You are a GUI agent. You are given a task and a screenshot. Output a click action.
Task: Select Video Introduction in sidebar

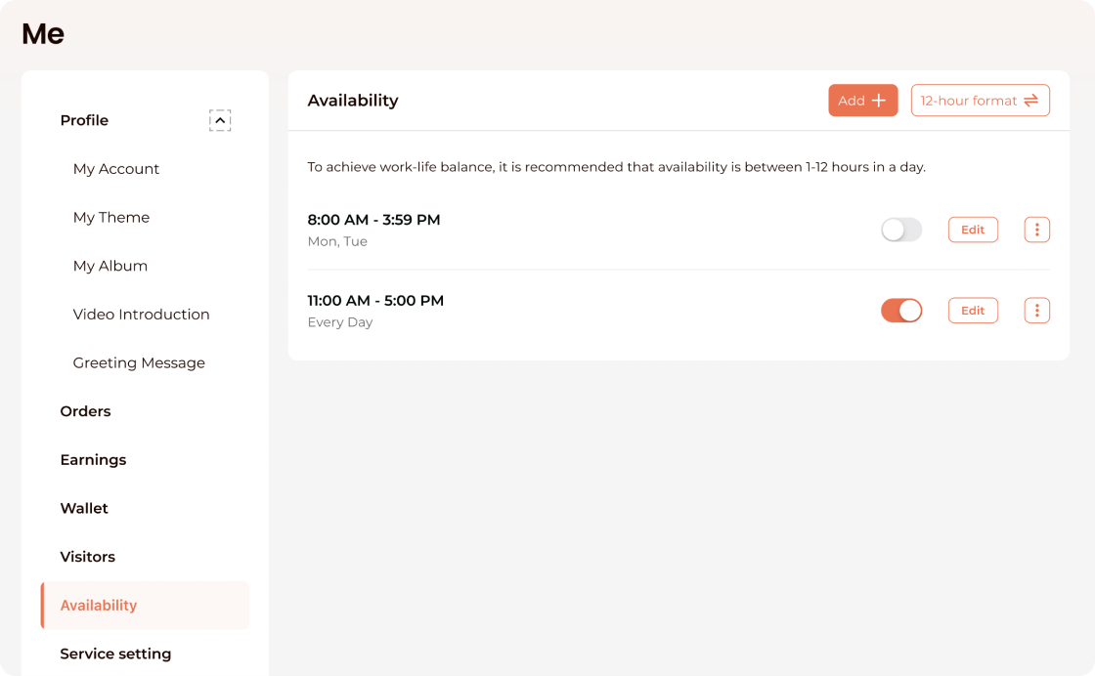[142, 315]
